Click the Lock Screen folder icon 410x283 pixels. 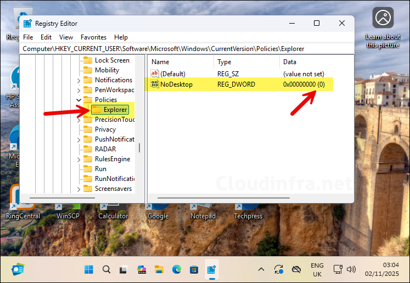pos(88,60)
